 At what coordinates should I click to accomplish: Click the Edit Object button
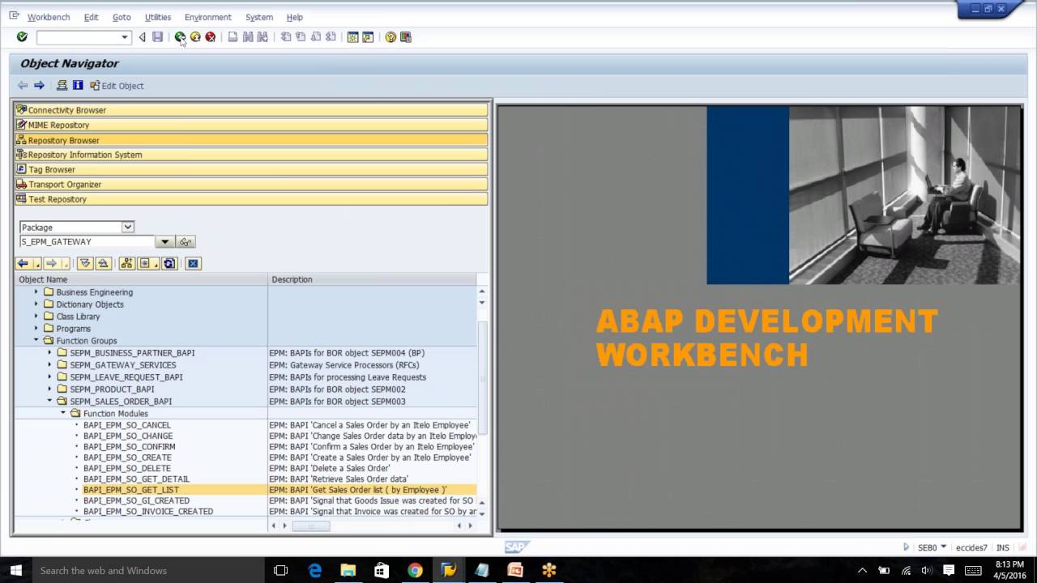(x=117, y=86)
